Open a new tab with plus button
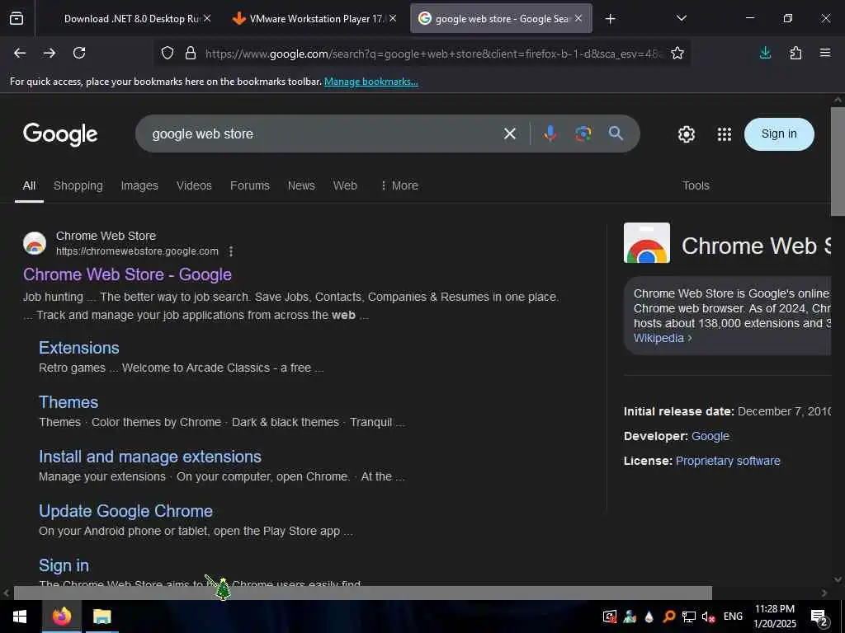 [x=610, y=19]
